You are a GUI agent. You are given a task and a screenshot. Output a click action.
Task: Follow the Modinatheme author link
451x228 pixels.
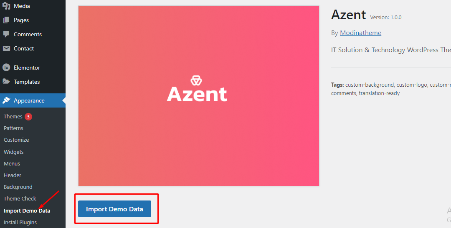pyautogui.click(x=360, y=33)
